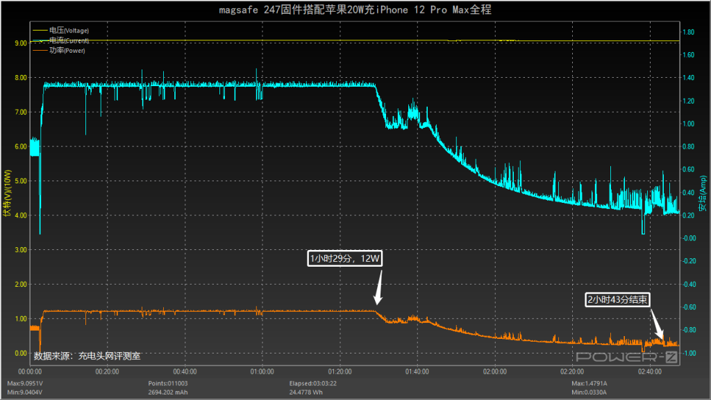The height and width of the screenshot is (400, 711).
Task: Click the Points:011003 status readout
Action: tap(168, 383)
